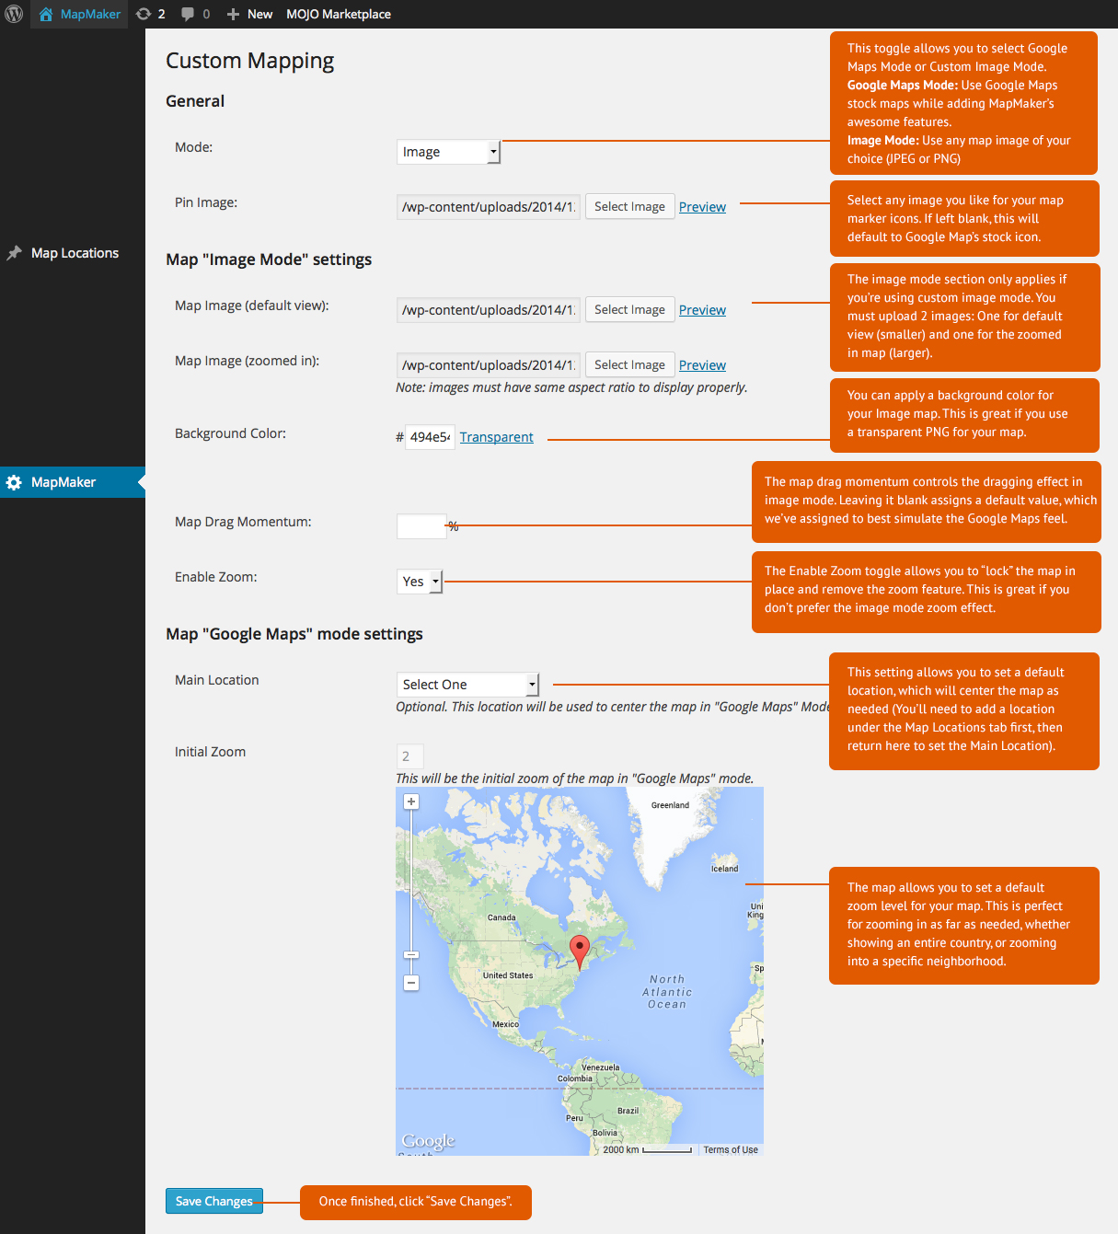Click the Canada label on the map

tap(501, 917)
